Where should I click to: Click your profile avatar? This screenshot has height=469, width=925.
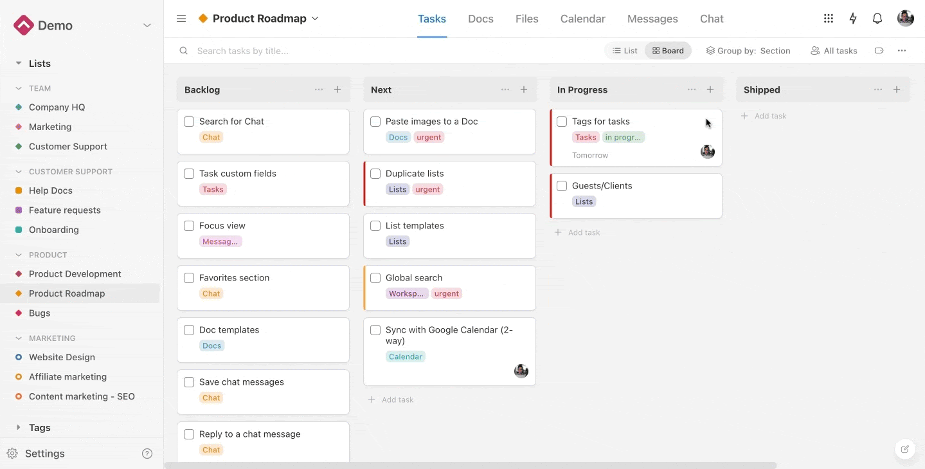tap(905, 19)
